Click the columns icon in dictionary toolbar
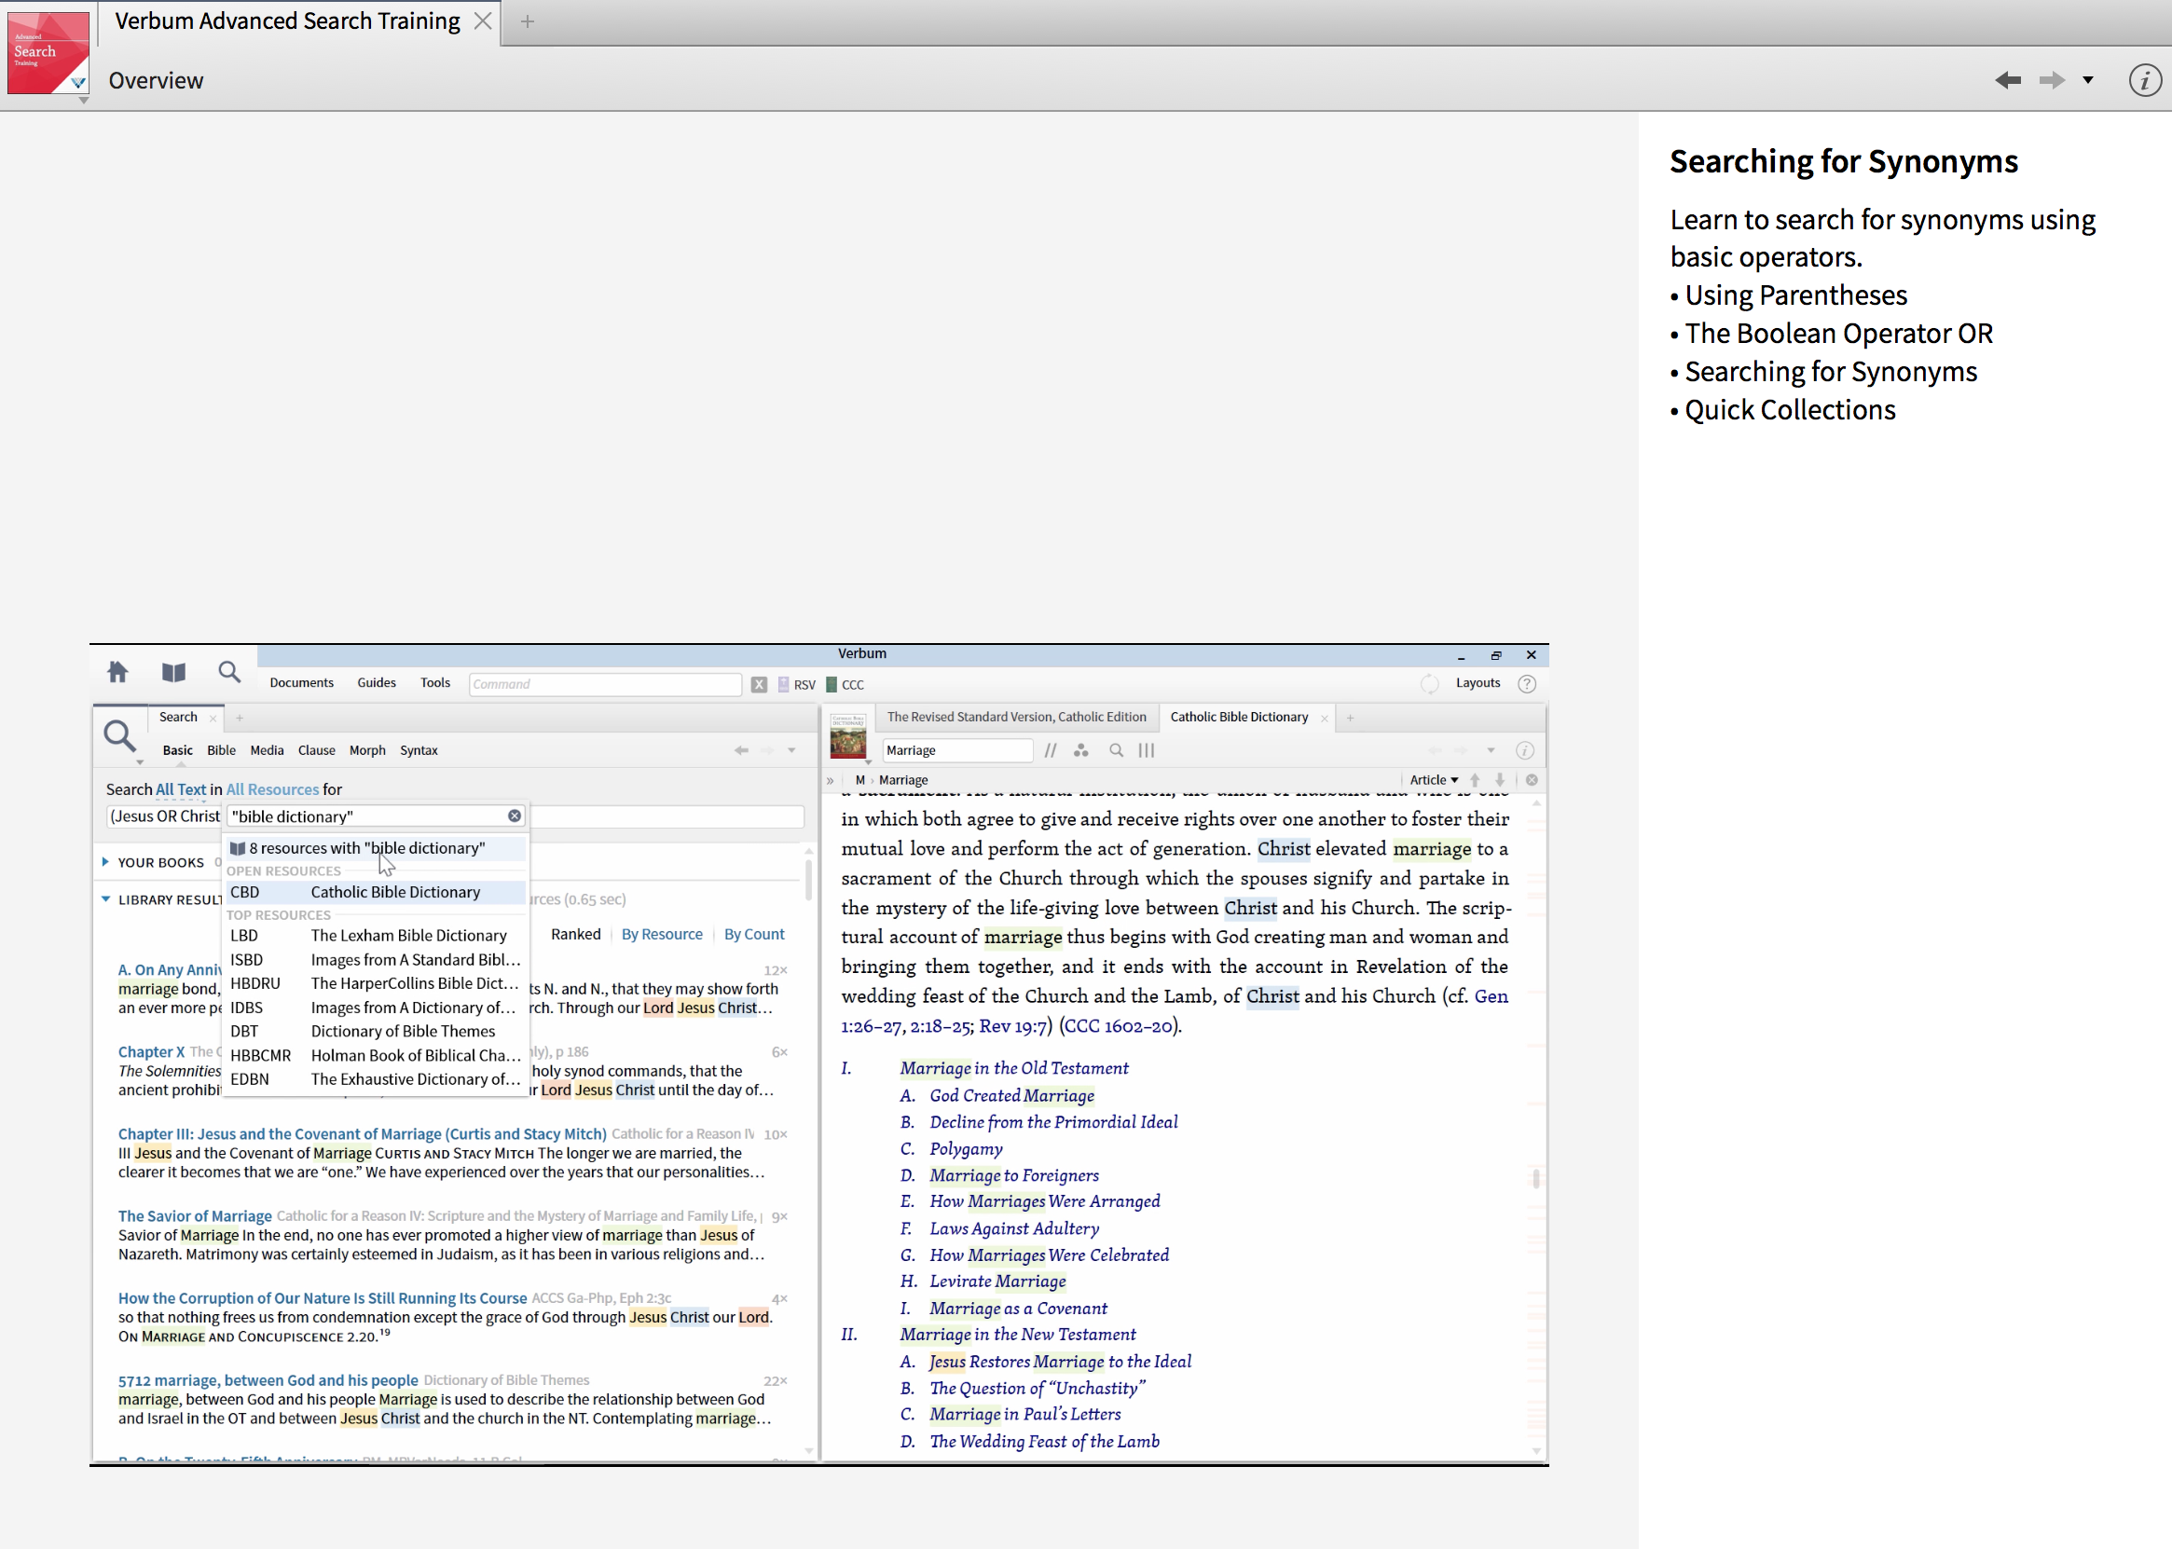Screen dimensions: 2172x1549 [1147, 750]
